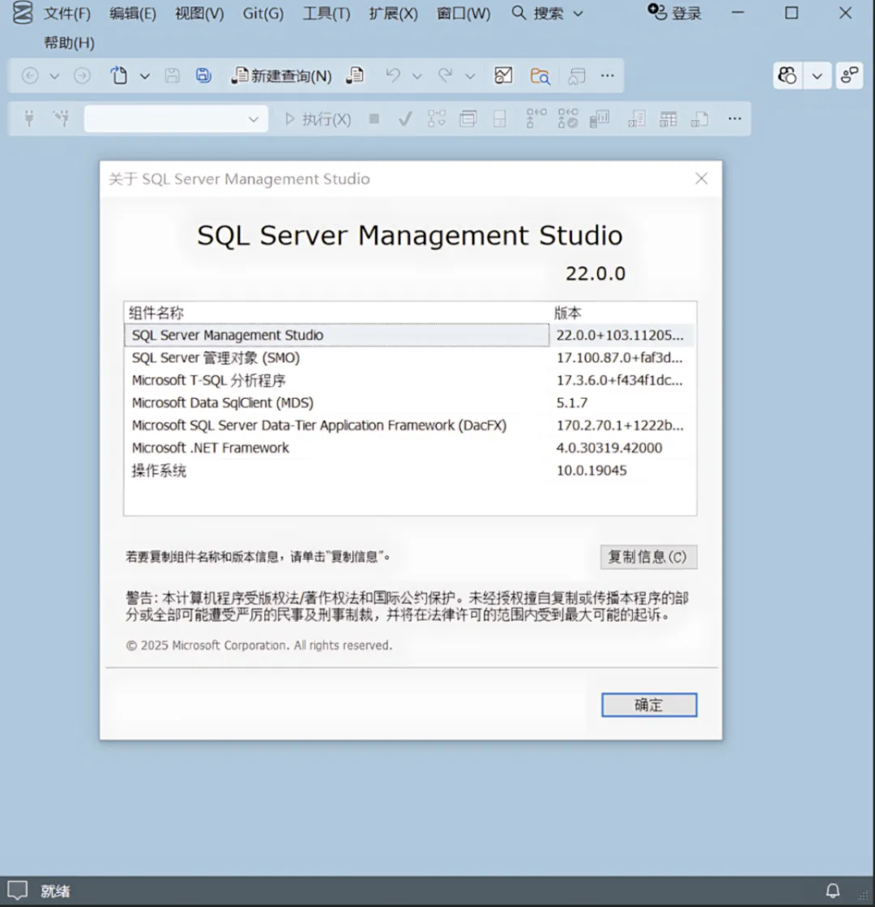The width and height of the screenshot is (875, 907).
Task: Click the results to file icon
Action: tap(699, 119)
